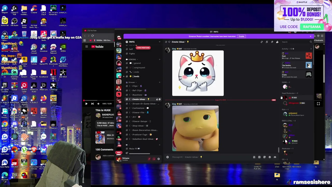Open Discord user settings gear
332x187 pixels.
coord(158,159)
